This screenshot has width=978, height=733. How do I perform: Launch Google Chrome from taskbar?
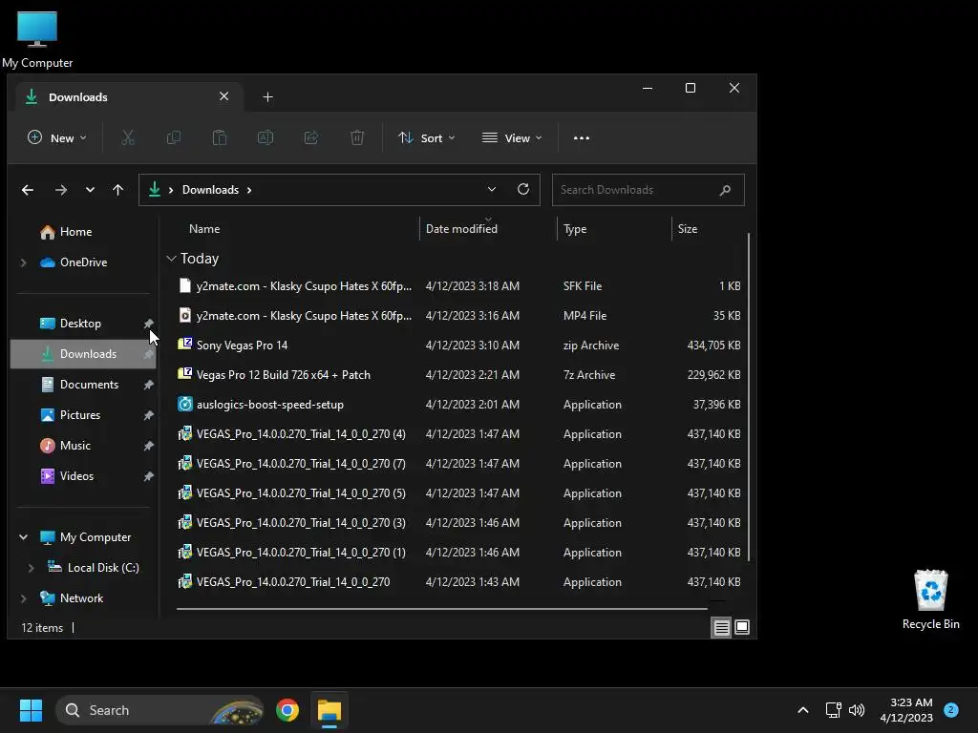coord(287,710)
